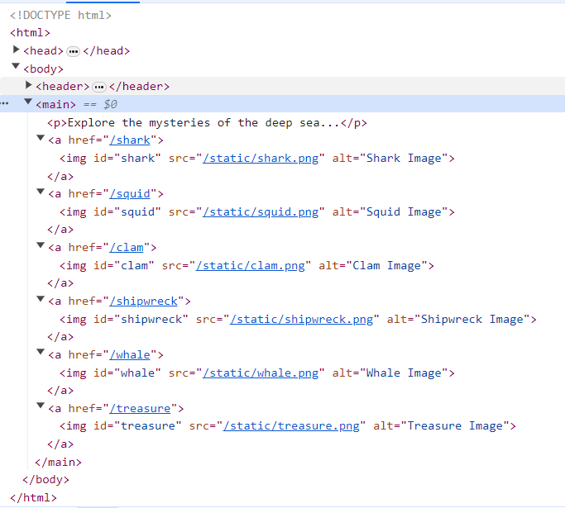
Task: Collapse the /treasure anchor node
Action: click(x=41, y=406)
